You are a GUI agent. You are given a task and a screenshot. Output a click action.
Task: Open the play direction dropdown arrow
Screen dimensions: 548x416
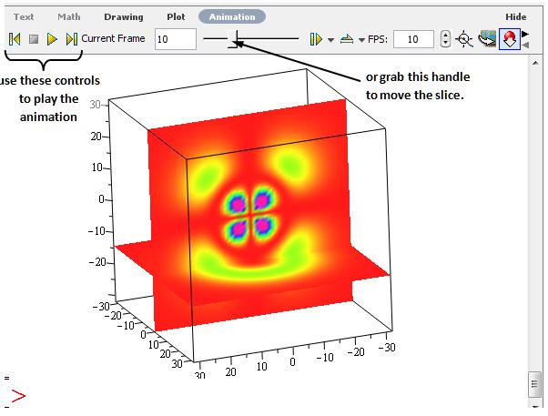[330, 40]
